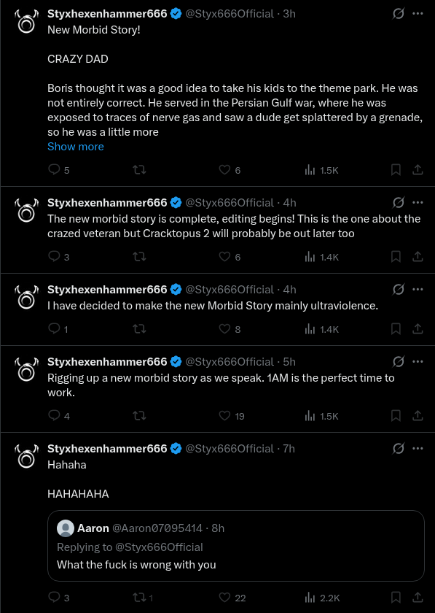Retweet the 'editing begins' tweet
This screenshot has height=613, width=435.
[x=139, y=256]
